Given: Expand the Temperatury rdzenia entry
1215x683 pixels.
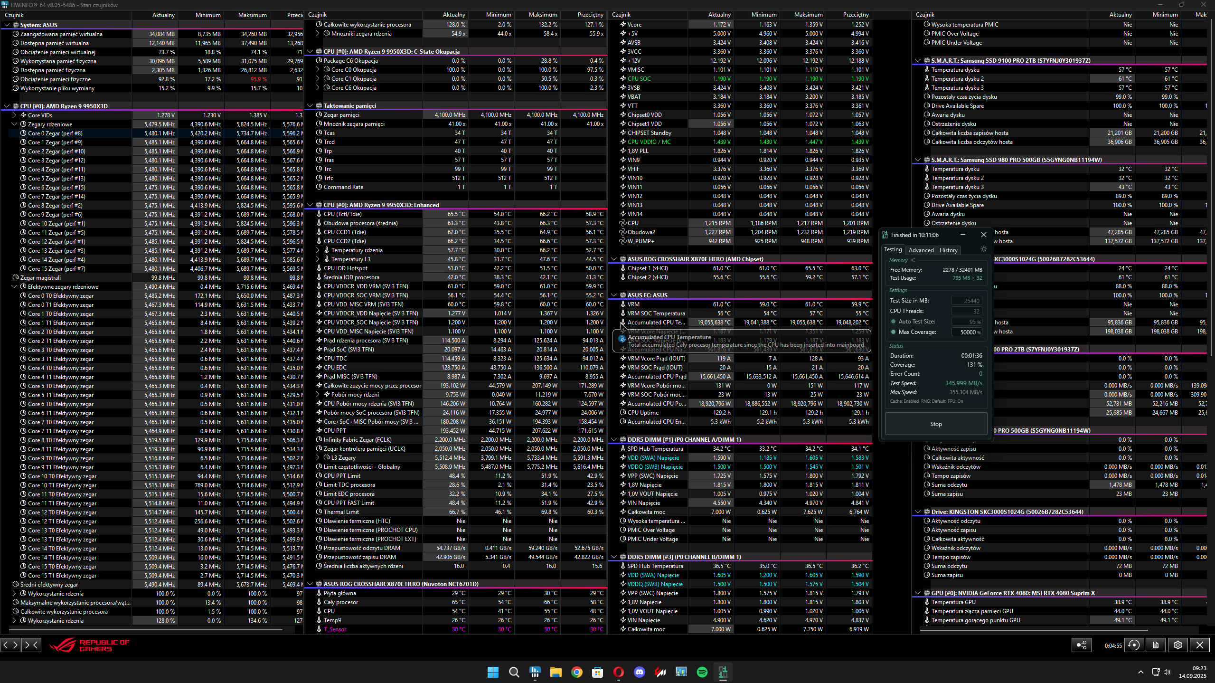Looking at the screenshot, I should point(318,250).
